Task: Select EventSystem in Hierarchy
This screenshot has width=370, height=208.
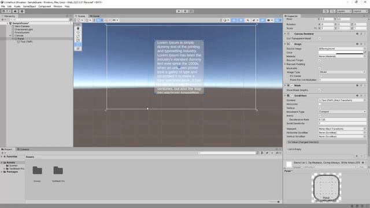Action: (x=22, y=32)
